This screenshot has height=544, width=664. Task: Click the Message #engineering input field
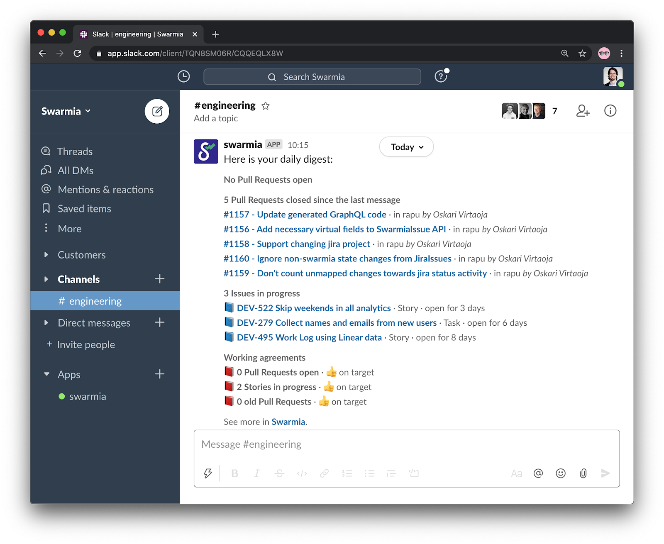click(406, 444)
